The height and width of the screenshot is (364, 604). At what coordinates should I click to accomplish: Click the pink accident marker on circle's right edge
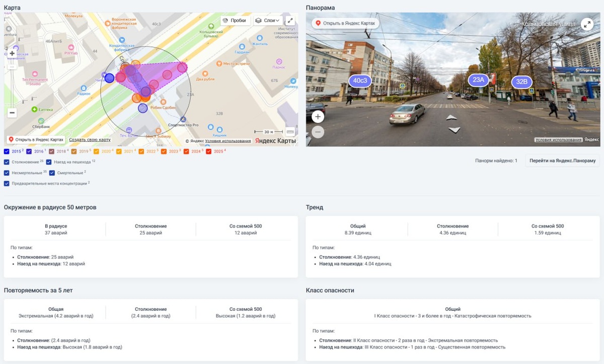(x=182, y=67)
